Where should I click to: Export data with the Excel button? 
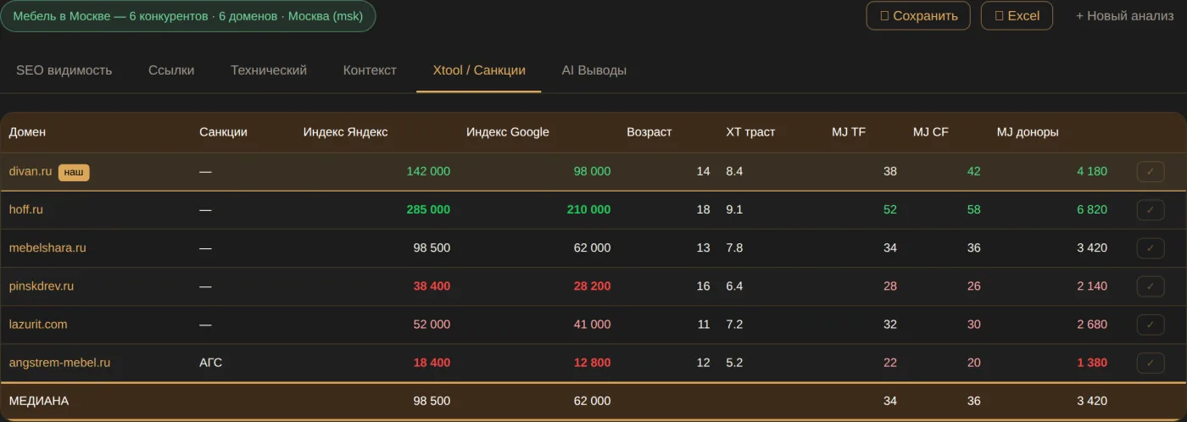coord(1017,16)
